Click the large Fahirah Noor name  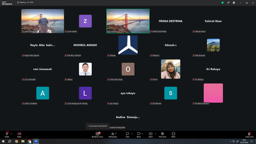coord(213,21)
